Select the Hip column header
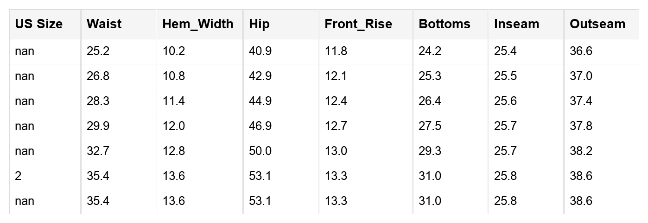This screenshot has width=648, height=223. pos(281,24)
